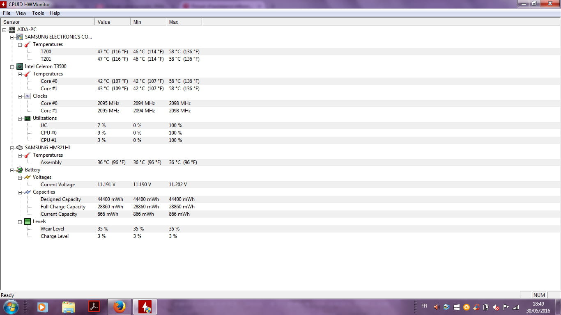Click the Voltages zigzag icon
Image resolution: width=561 pixels, height=315 pixels.
[28, 177]
